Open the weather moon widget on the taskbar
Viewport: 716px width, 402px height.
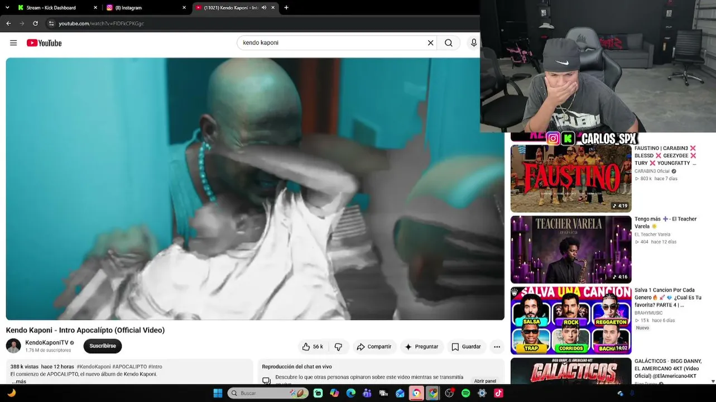tap(11, 393)
